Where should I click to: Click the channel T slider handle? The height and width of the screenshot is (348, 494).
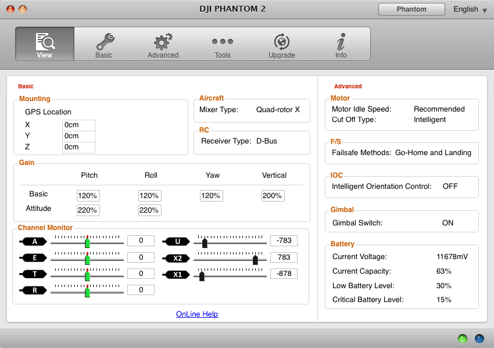87,275
